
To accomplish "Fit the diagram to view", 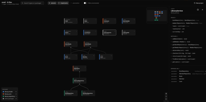I will [166, 99].
